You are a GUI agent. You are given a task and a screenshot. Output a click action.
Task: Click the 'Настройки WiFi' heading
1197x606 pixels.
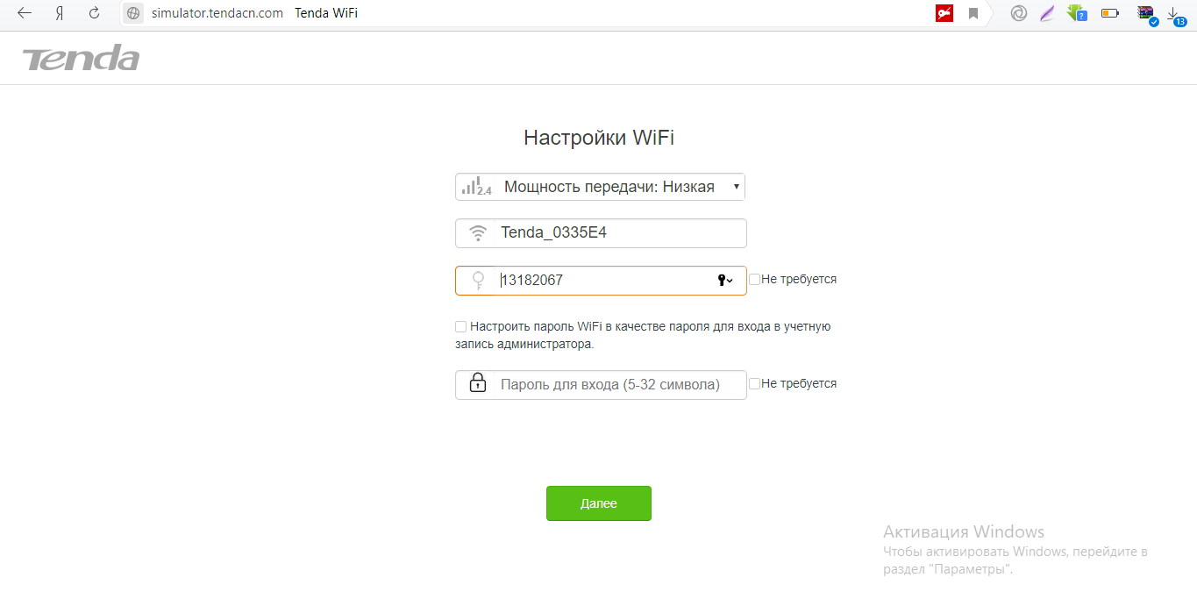click(599, 138)
